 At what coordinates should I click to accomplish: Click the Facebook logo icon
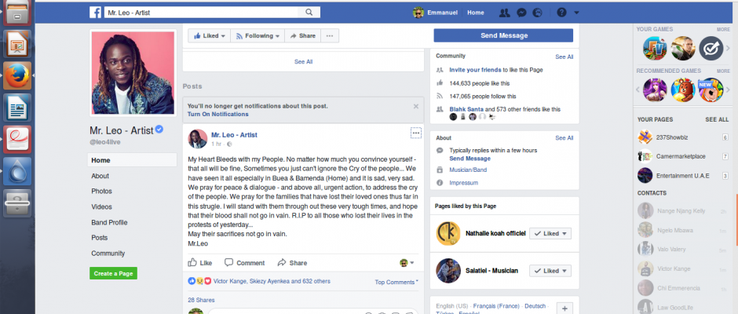coord(93,13)
